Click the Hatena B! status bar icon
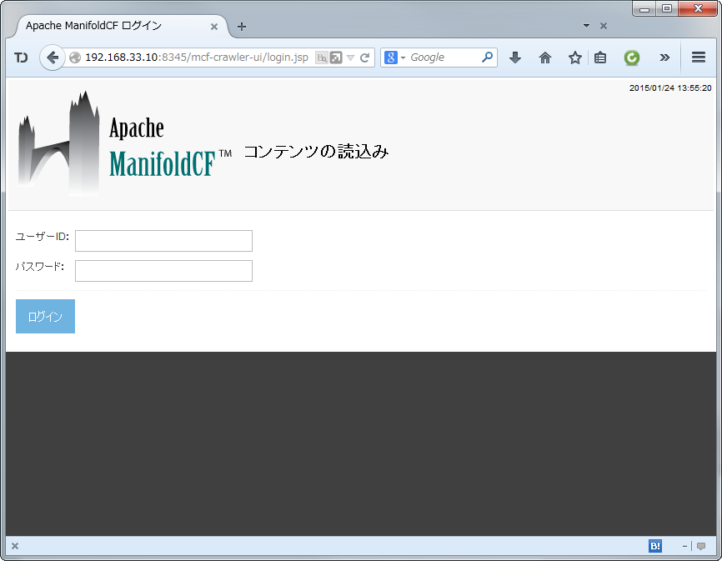The height and width of the screenshot is (561, 722). coord(654,546)
